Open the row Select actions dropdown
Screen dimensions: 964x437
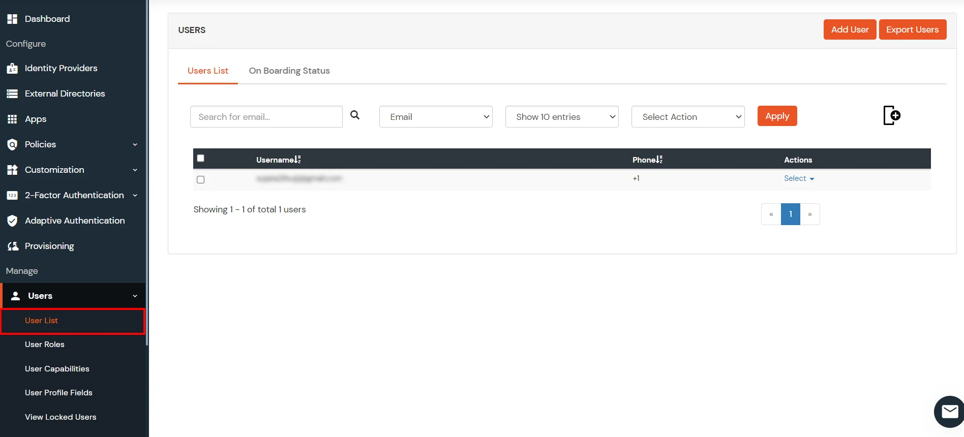point(799,178)
